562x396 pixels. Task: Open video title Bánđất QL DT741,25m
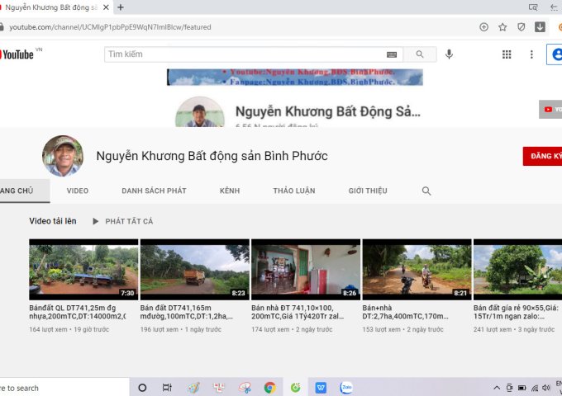pos(78,312)
